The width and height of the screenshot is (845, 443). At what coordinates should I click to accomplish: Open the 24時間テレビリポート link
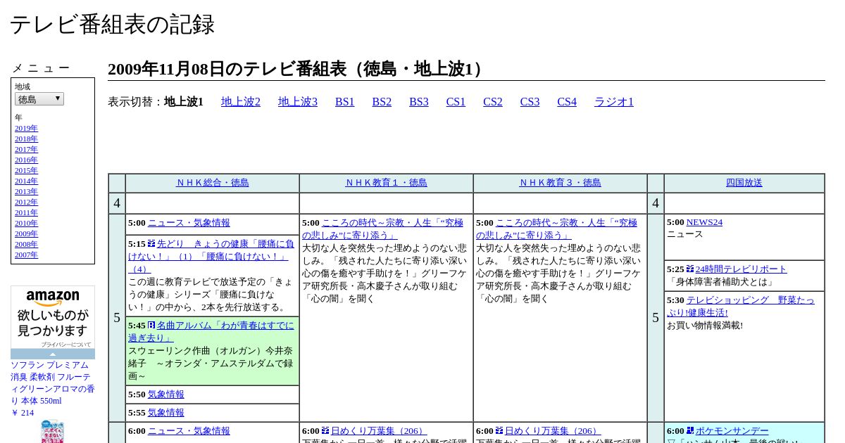coord(741,269)
